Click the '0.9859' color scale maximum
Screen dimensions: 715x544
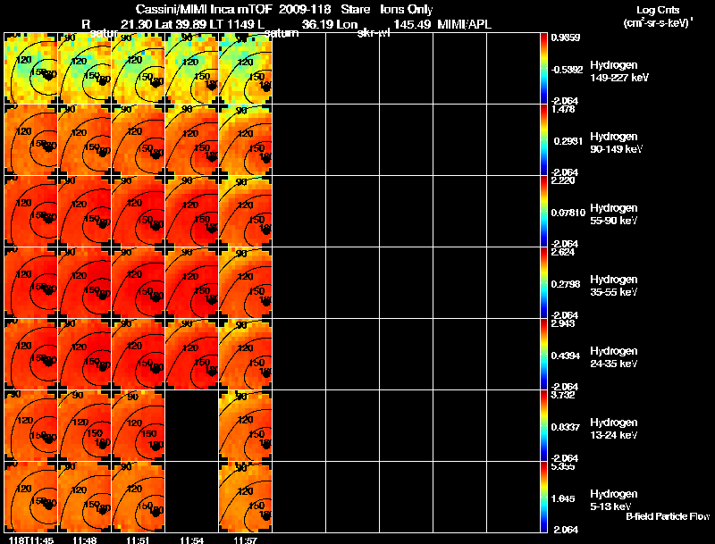tap(566, 38)
